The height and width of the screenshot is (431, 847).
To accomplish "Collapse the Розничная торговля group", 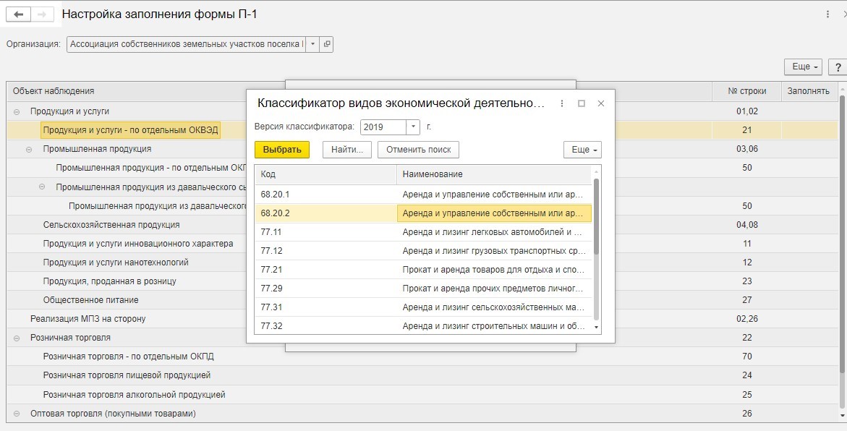I will click(x=16, y=338).
